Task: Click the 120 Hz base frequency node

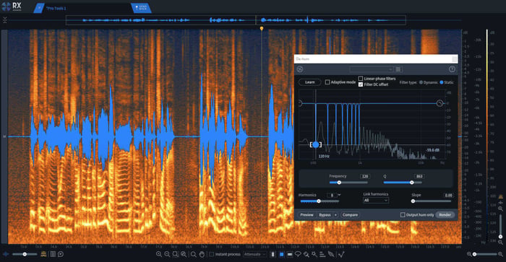Action: tap(316, 144)
